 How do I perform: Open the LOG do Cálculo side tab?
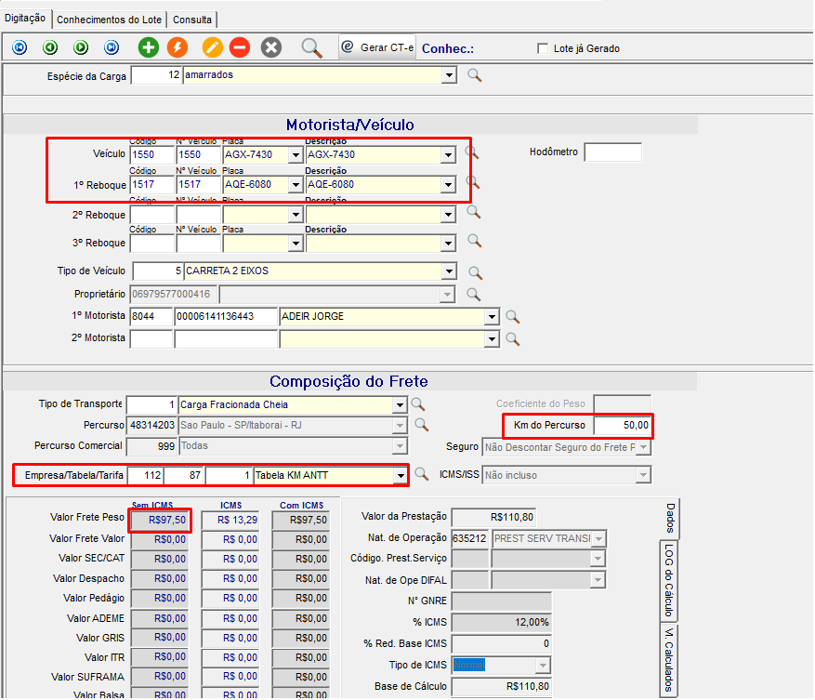(667, 579)
